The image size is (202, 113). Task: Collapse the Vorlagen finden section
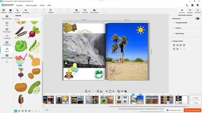(171, 41)
